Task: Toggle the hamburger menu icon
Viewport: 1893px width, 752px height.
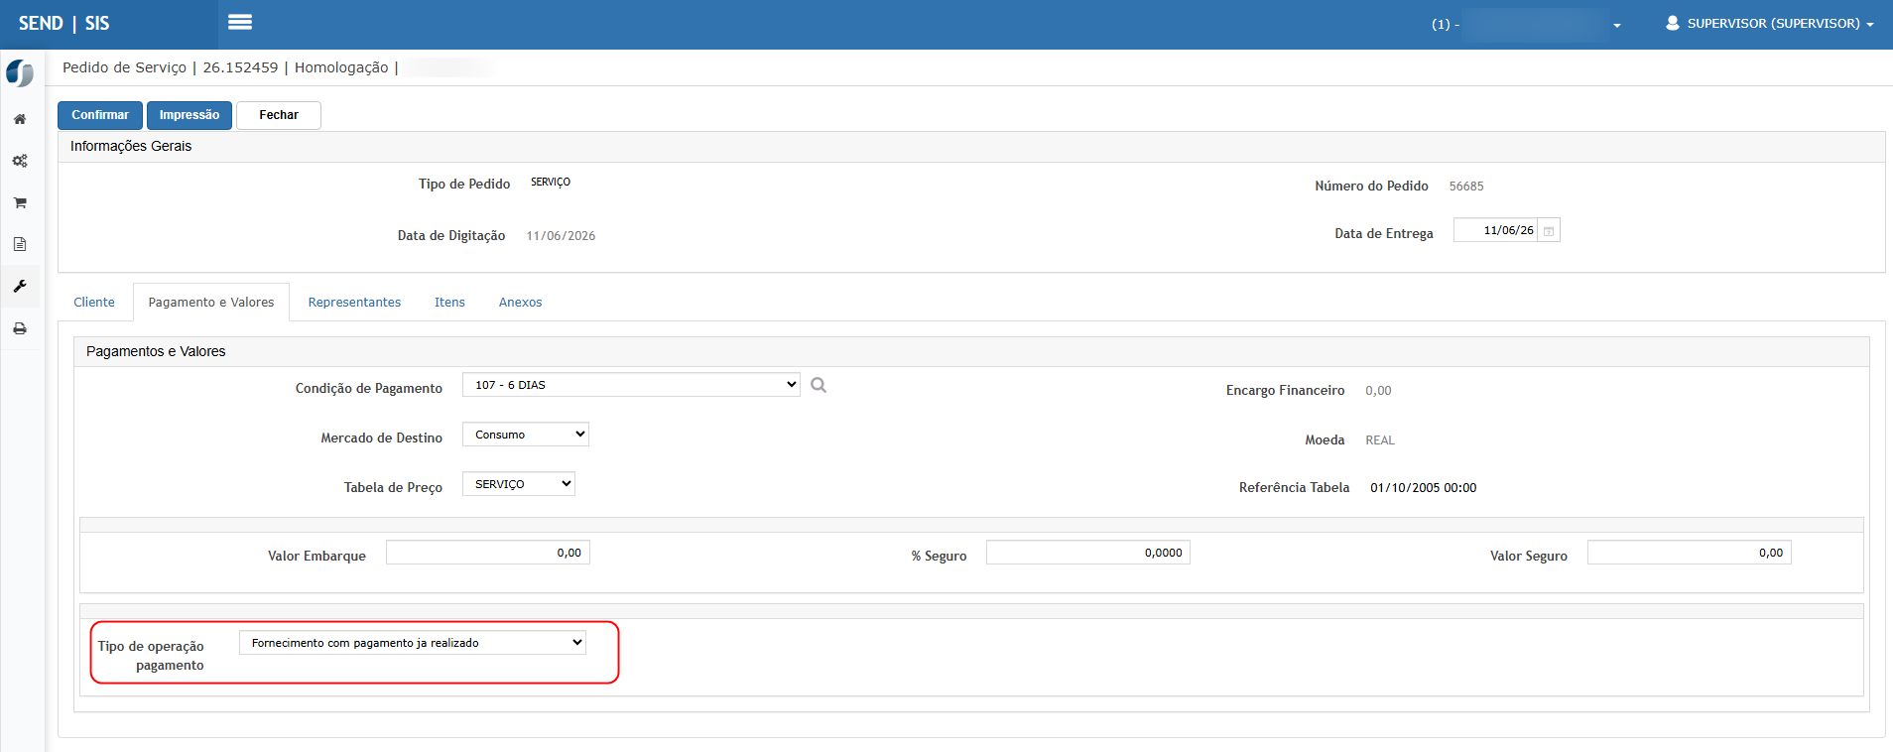Action: (x=240, y=22)
